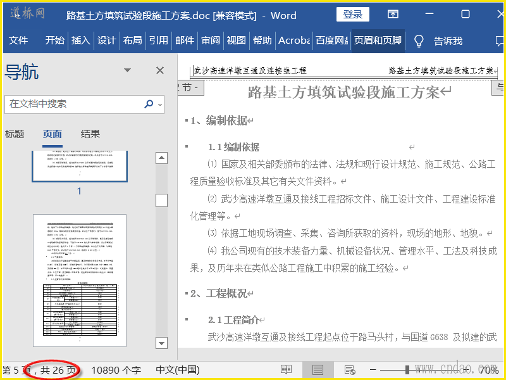The width and height of the screenshot is (506, 380).
Task: Click header text 路基土方填筑试验段施工方案 on right
Action: (x=441, y=70)
